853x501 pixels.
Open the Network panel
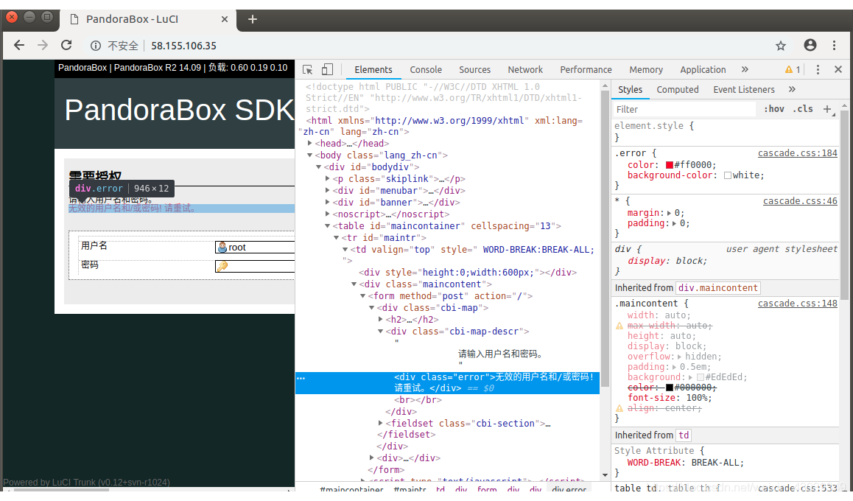[x=525, y=70]
